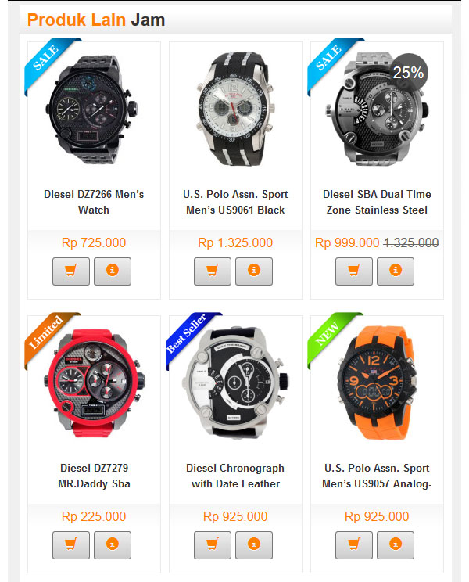Click the orange U.S. Polo watch image

pyautogui.click(x=376, y=383)
